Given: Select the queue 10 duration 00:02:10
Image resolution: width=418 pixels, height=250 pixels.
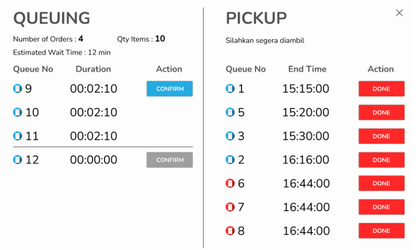Looking at the screenshot, I should click(x=93, y=112).
